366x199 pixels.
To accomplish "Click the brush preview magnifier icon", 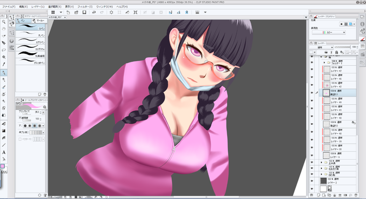I will coord(45,107).
